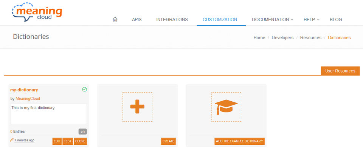This screenshot has height=150, width=363.
Task: Click the CREATE button
Action: pyautogui.click(x=168, y=141)
